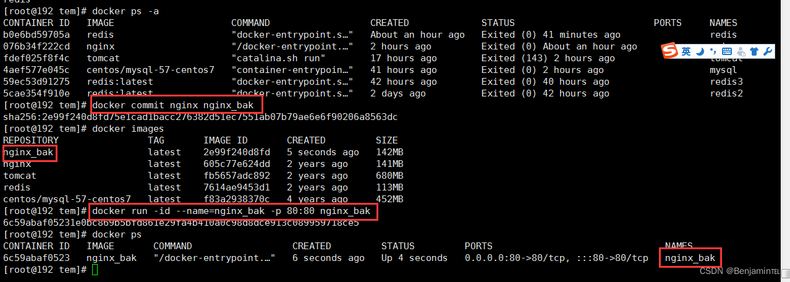Select image ID 7614ae9453d1

tap(237, 187)
